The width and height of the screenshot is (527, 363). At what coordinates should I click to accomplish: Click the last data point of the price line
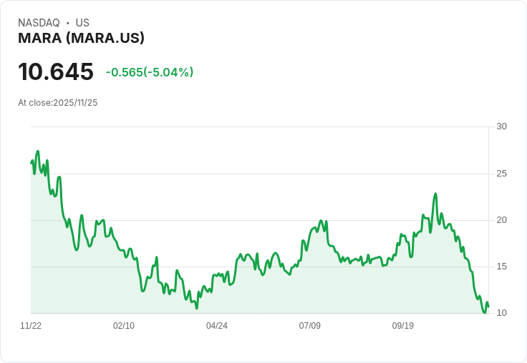pos(488,307)
